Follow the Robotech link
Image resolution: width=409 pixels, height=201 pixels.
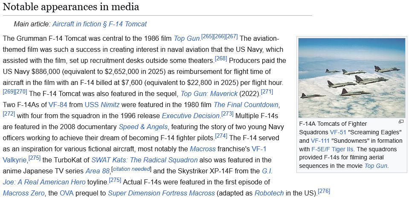tap(269, 193)
